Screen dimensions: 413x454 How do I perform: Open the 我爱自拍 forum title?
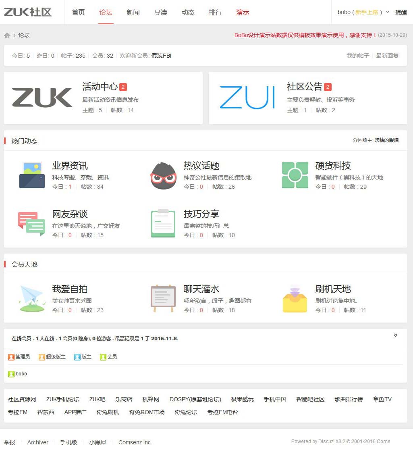tap(70, 289)
